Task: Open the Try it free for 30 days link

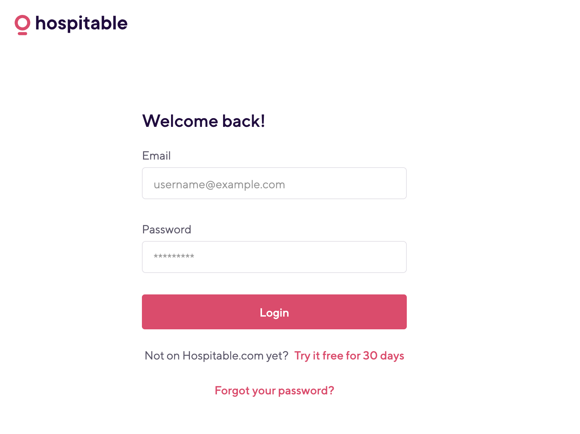Action: [349, 355]
